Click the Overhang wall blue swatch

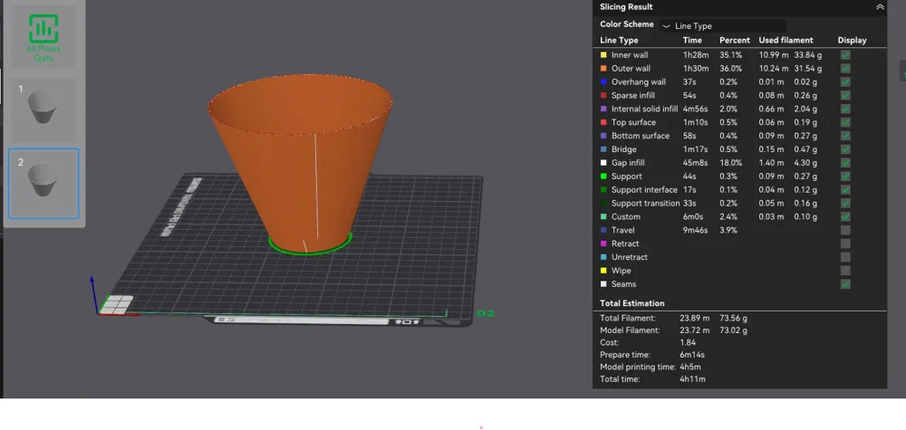pos(603,82)
